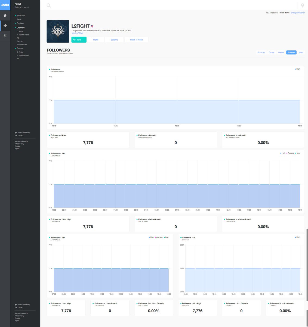308x327 pixels.
Task: Click the Followers % - 24h - Growth card title
Action: [x=239, y=219]
